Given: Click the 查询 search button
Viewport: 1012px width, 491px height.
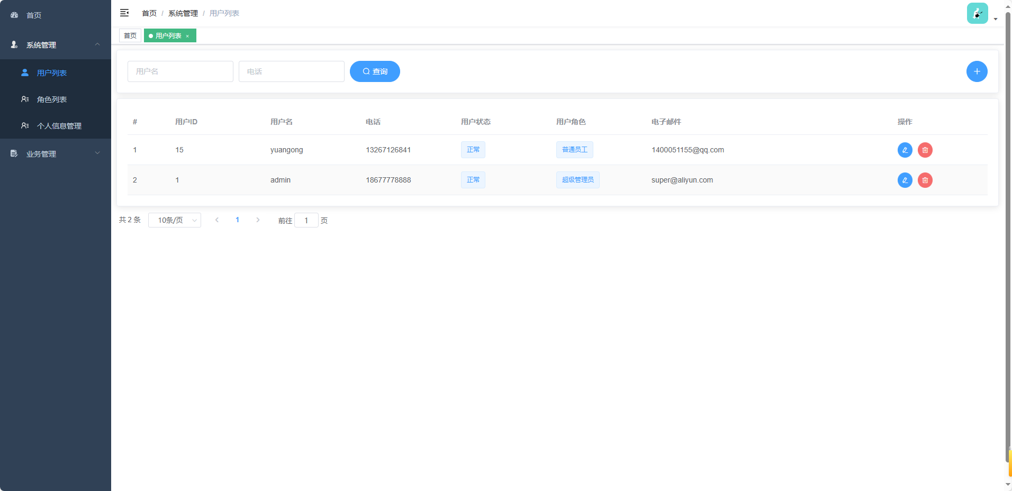Looking at the screenshot, I should point(375,71).
